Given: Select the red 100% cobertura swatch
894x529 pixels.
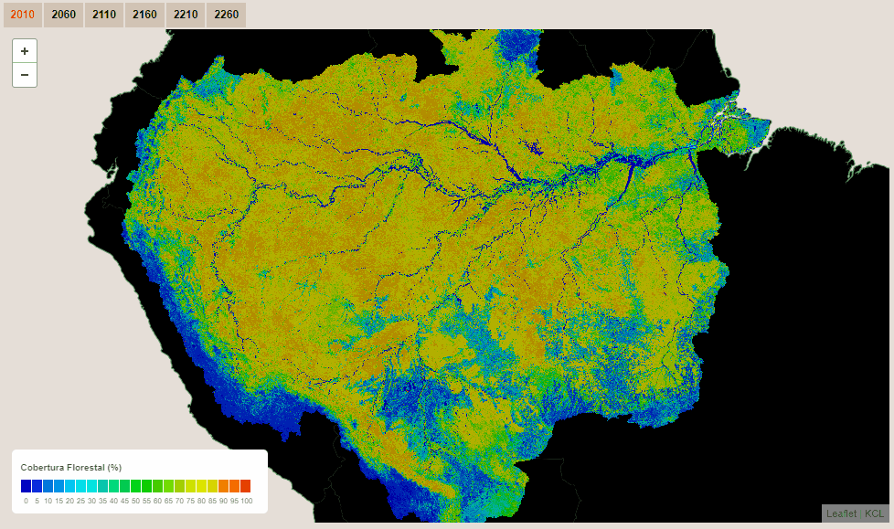Looking at the screenshot, I should (247, 485).
